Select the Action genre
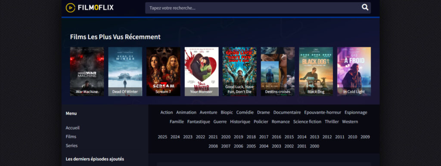441x166 pixels. click(167, 112)
